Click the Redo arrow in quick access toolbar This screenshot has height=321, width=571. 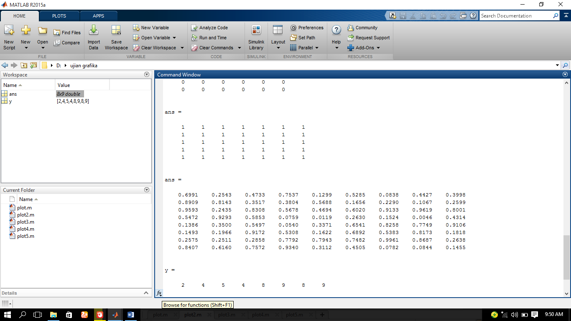[453, 16]
